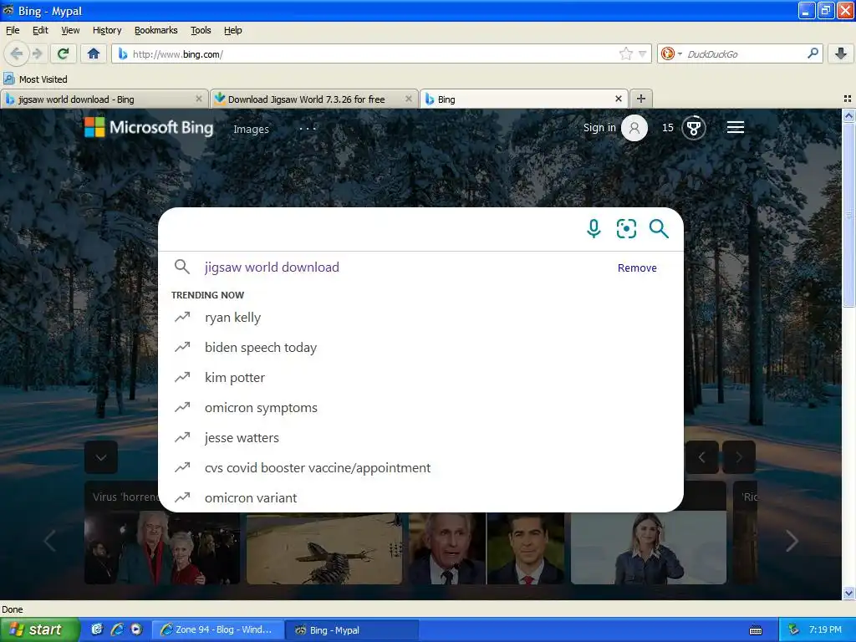856x642 pixels.
Task: Select 'cvs covid booster vaccine/appointment' suggestion
Action: (x=420, y=467)
